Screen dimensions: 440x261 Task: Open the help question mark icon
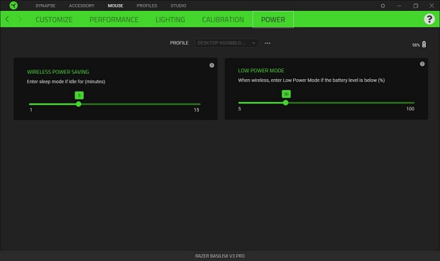[x=429, y=19]
